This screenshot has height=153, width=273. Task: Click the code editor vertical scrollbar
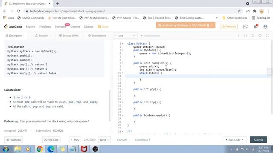272,77
